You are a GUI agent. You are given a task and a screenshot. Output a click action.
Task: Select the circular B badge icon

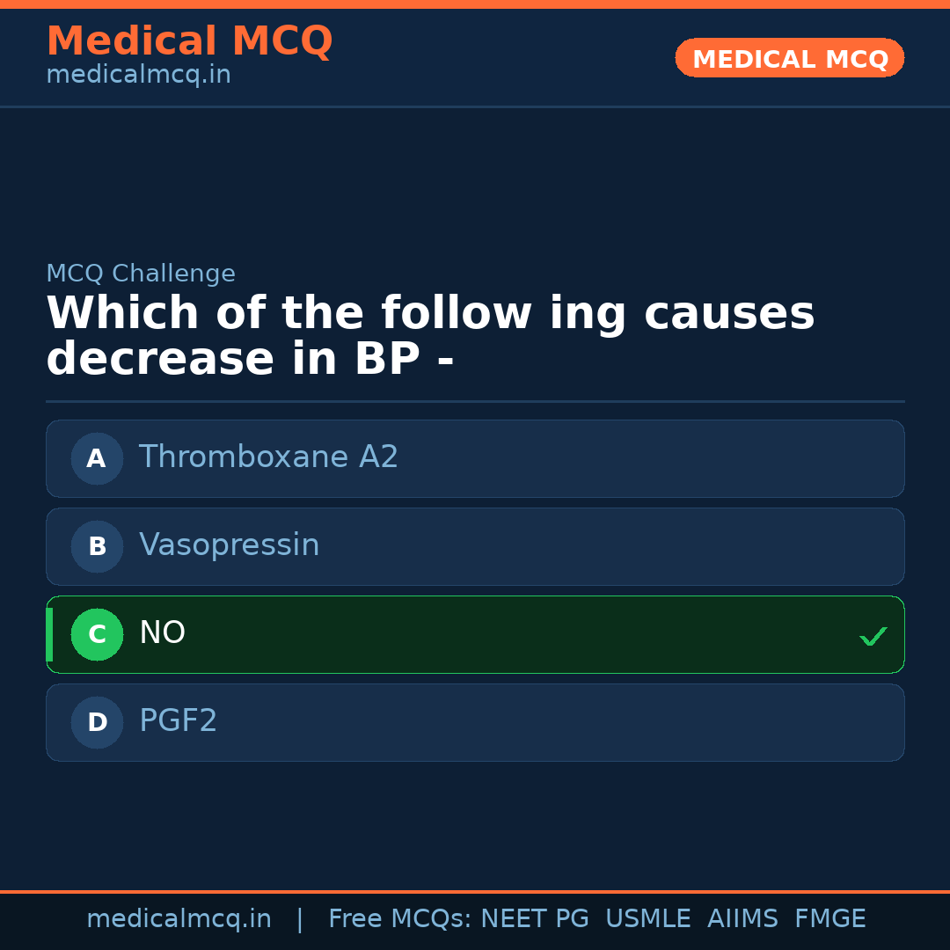pos(97,546)
